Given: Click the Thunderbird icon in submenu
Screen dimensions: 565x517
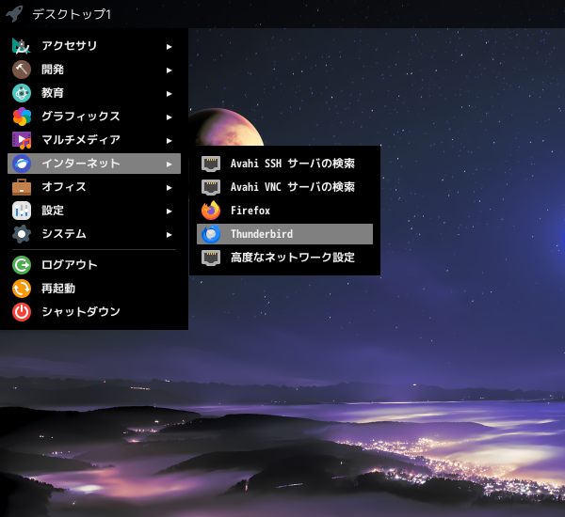Looking at the screenshot, I should coord(211,234).
